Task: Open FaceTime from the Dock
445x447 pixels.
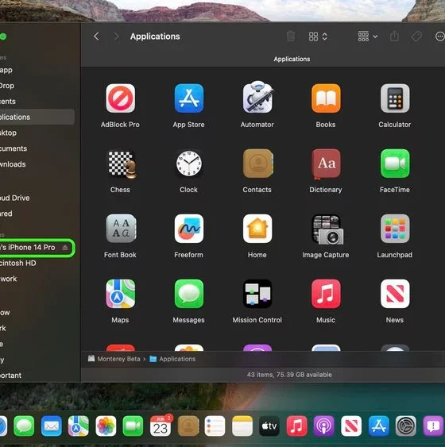Action: (x=133, y=426)
